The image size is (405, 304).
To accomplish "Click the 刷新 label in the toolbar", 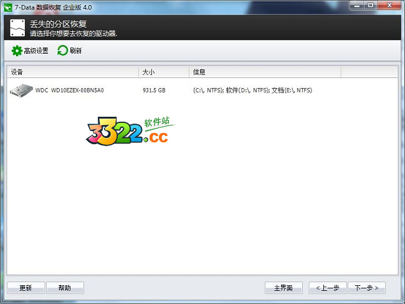I will pyautogui.click(x=75, y=51).
